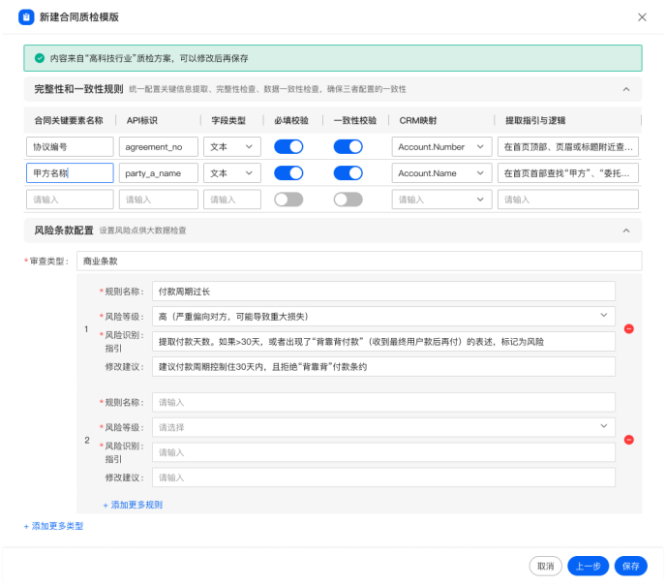The image size is (666, 586).
Task: Open the 风险等级 dropdown for rule 2
Action: pos(385,427)
